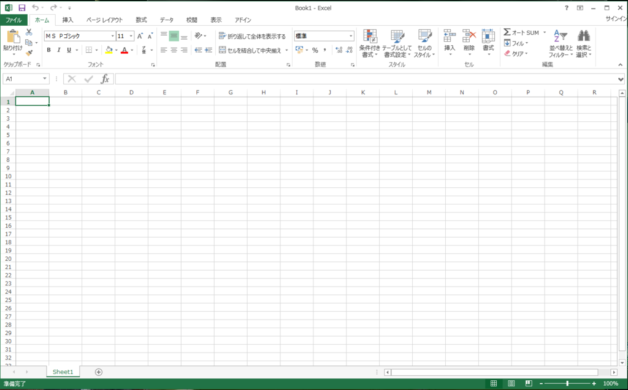
Task: Open 条件付き書式 conditional formatting
Action: [x=370, y=43]
